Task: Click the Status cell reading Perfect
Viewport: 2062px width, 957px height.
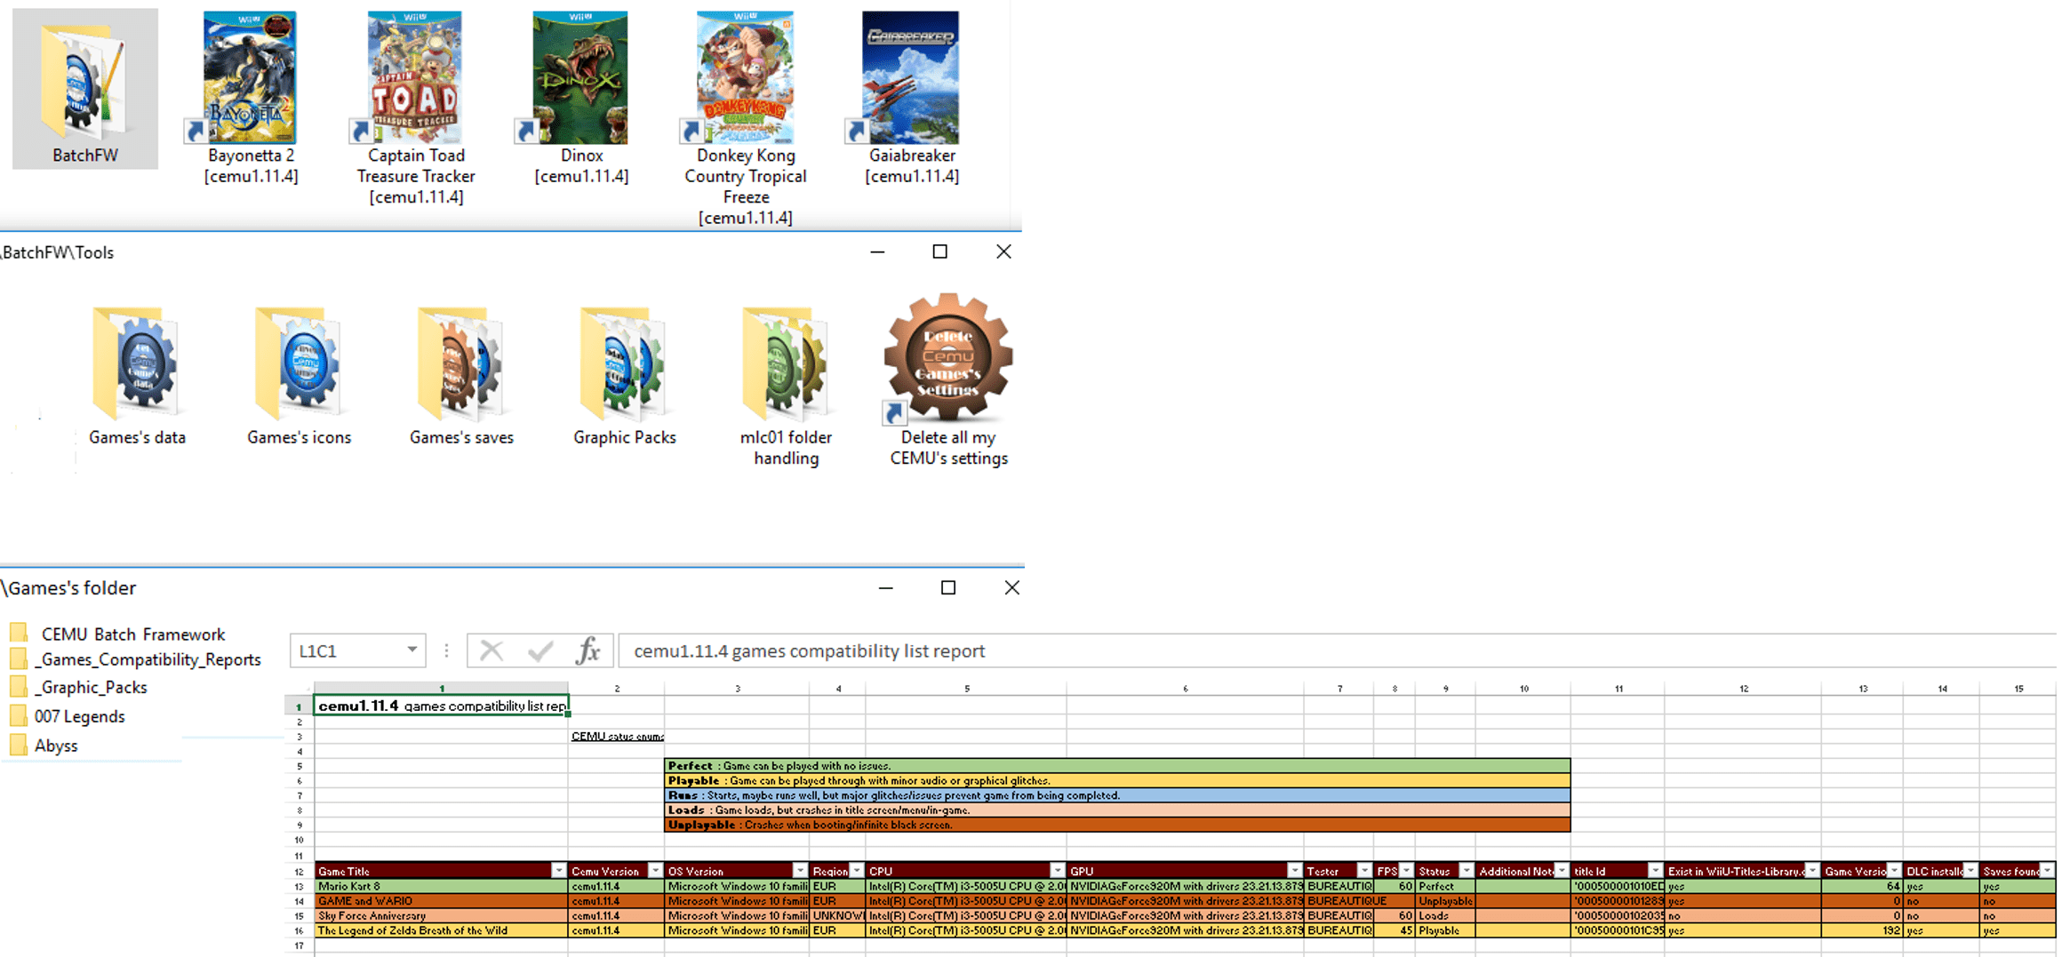Action: click(1445, 886)
